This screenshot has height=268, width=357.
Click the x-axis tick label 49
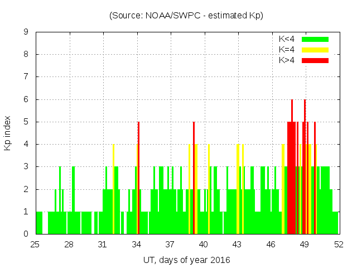(x=305, y=245)
